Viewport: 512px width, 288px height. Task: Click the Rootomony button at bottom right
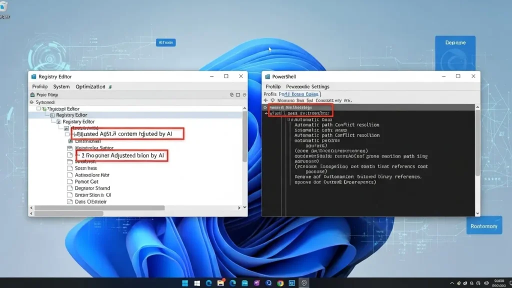point(484,225)
